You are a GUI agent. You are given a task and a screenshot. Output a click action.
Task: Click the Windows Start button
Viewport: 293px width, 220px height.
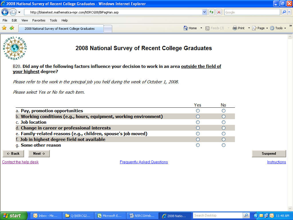click(x=13, y=216)
